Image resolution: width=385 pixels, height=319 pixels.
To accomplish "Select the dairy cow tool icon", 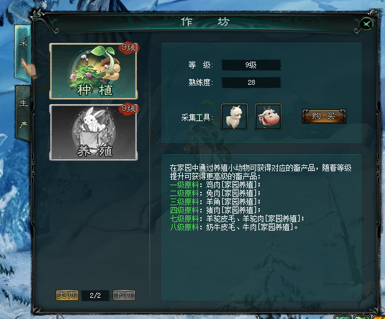I will 268,117.
